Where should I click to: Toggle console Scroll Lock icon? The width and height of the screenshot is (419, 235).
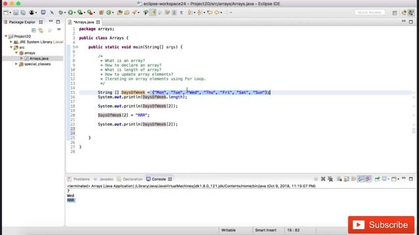click(x=346, y=179)
